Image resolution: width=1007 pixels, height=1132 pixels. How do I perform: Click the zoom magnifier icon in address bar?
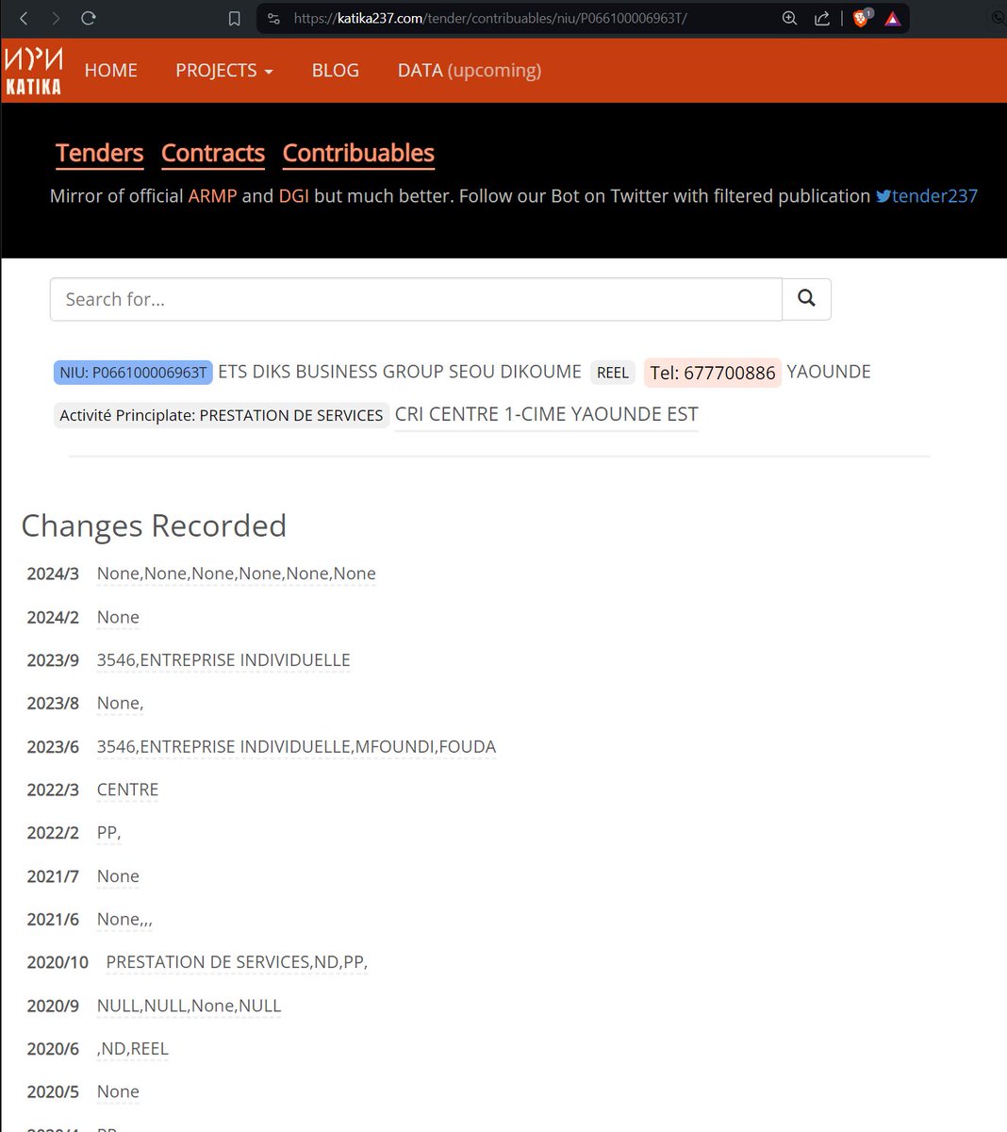click(789, 19)
